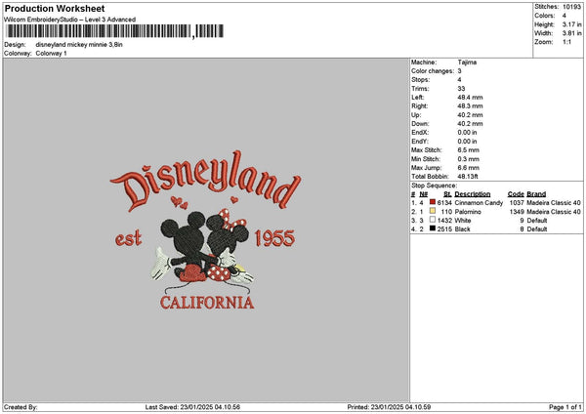The width and height of the screenshot is (586, 414).
Task: Click the 'Colorway 1' value
Action: [x=51, y=54]
